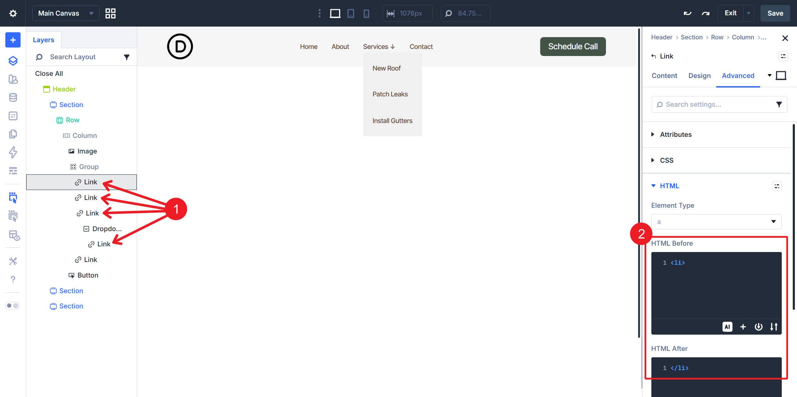This screenshot has width=797, height=397.
Task: Redo the last change
Action: tap(705, 13)
